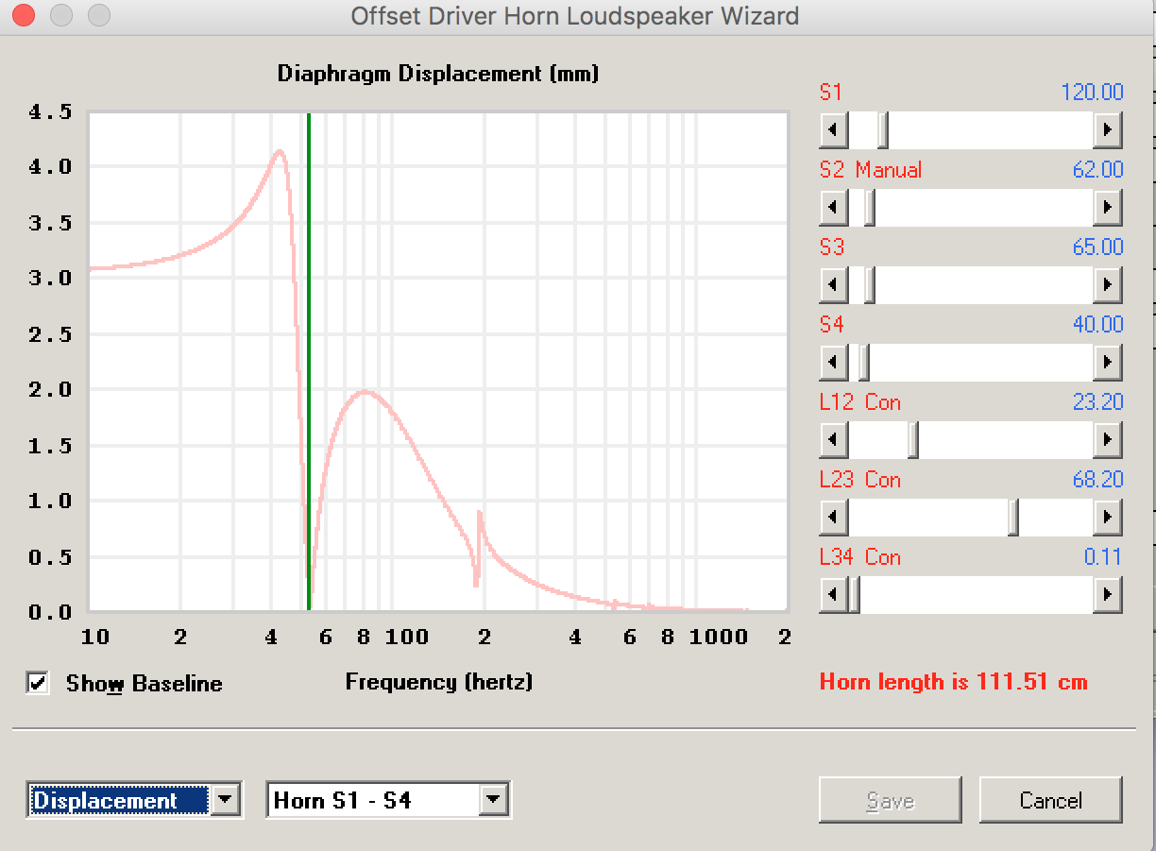Click the L12 Con slider left arrow
The width and height of the screenshot is (1156, 851).
tap(833, 439)
